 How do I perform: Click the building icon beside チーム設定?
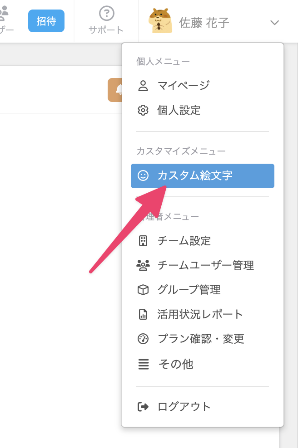[x=143, y=241]
